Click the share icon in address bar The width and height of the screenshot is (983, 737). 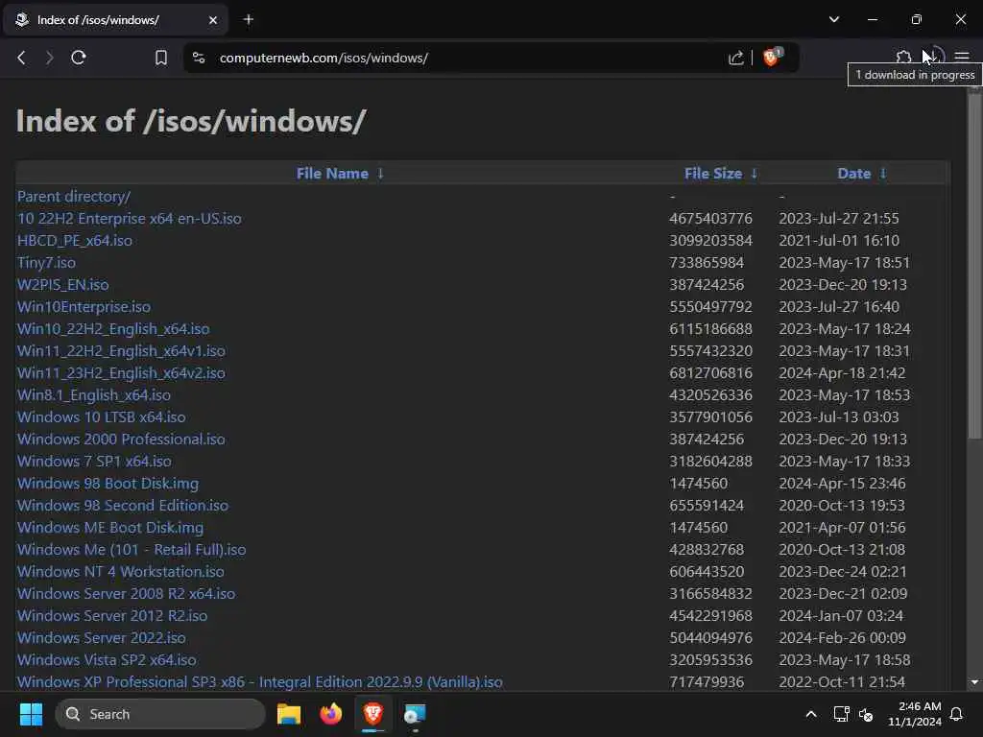(x=736, y=58)
